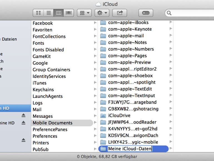Select the Google folder
The image size is (214, 161).
click(x=40, y=63)
